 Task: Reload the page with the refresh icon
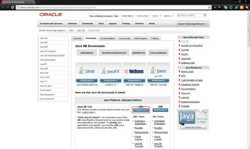coord(12,7)
